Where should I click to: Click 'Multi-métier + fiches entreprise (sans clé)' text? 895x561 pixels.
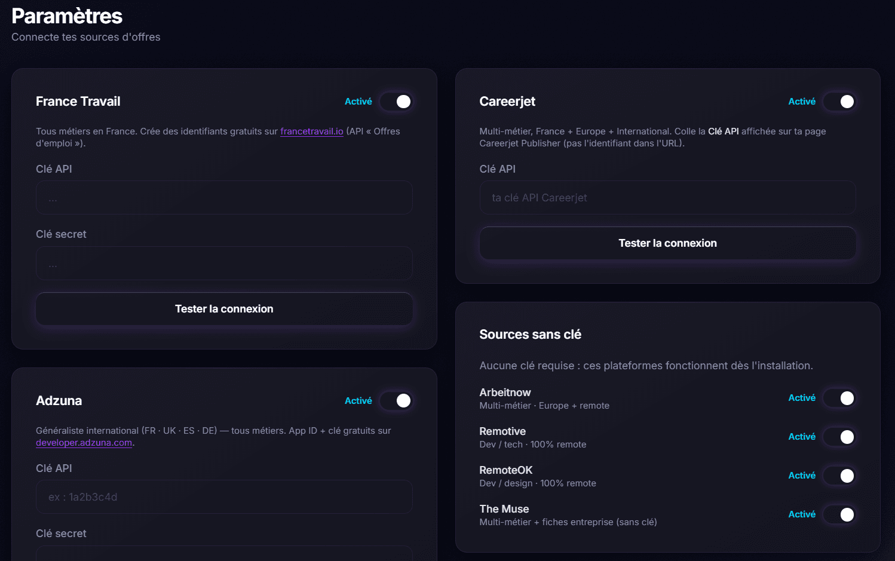[x=568, y=522]
